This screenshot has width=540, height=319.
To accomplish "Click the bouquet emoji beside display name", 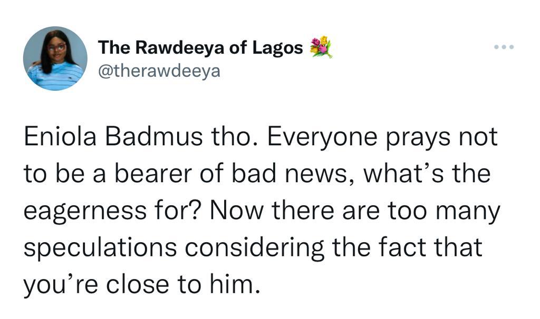I will (x=321, y=47).
